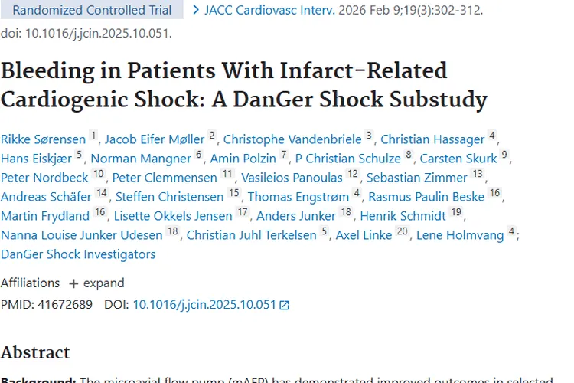574x383 pixels.
Task: Open Jacob Eifer Møller's author link
Action: [155, 139]
